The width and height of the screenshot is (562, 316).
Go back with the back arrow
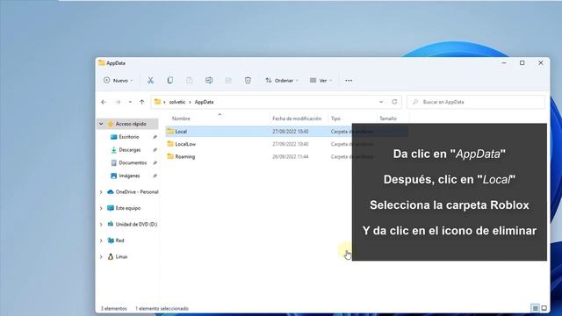(x=104, y=102)
